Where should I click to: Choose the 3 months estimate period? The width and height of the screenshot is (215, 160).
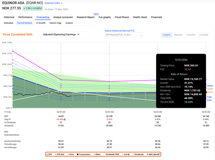click(191, 35)
